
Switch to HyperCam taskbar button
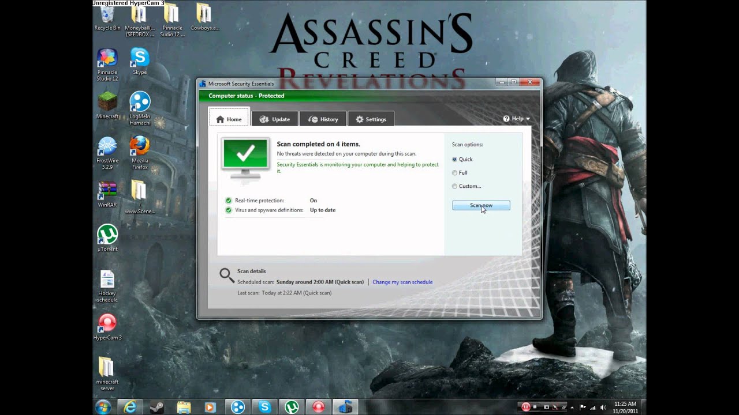(318, 407)
